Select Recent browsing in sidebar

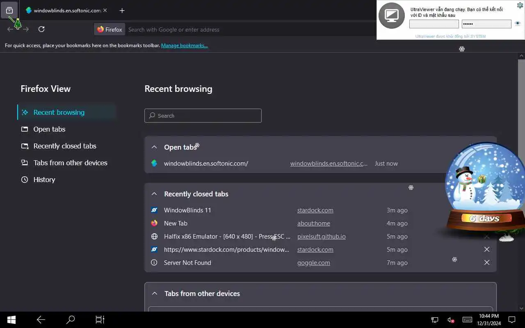(x=67, y=112)
